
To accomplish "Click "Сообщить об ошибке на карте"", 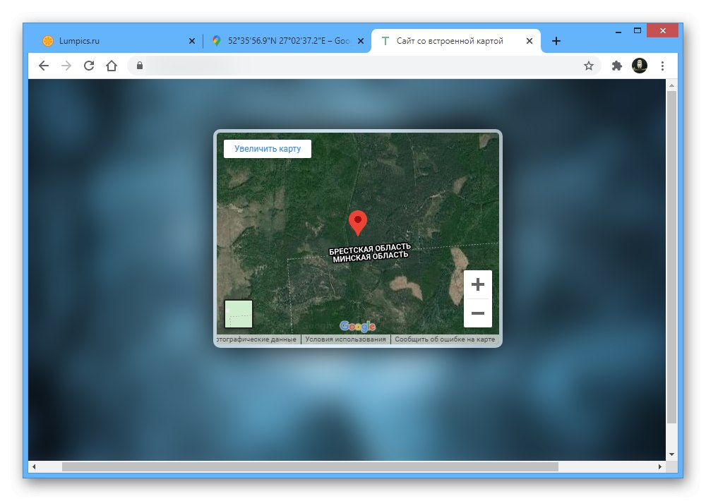I will (445, 339).
